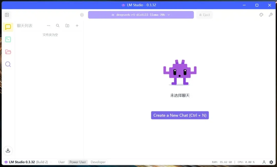Switch to Power User mode
The height and width of the screenshot is (167, 277).
(78, 162)
